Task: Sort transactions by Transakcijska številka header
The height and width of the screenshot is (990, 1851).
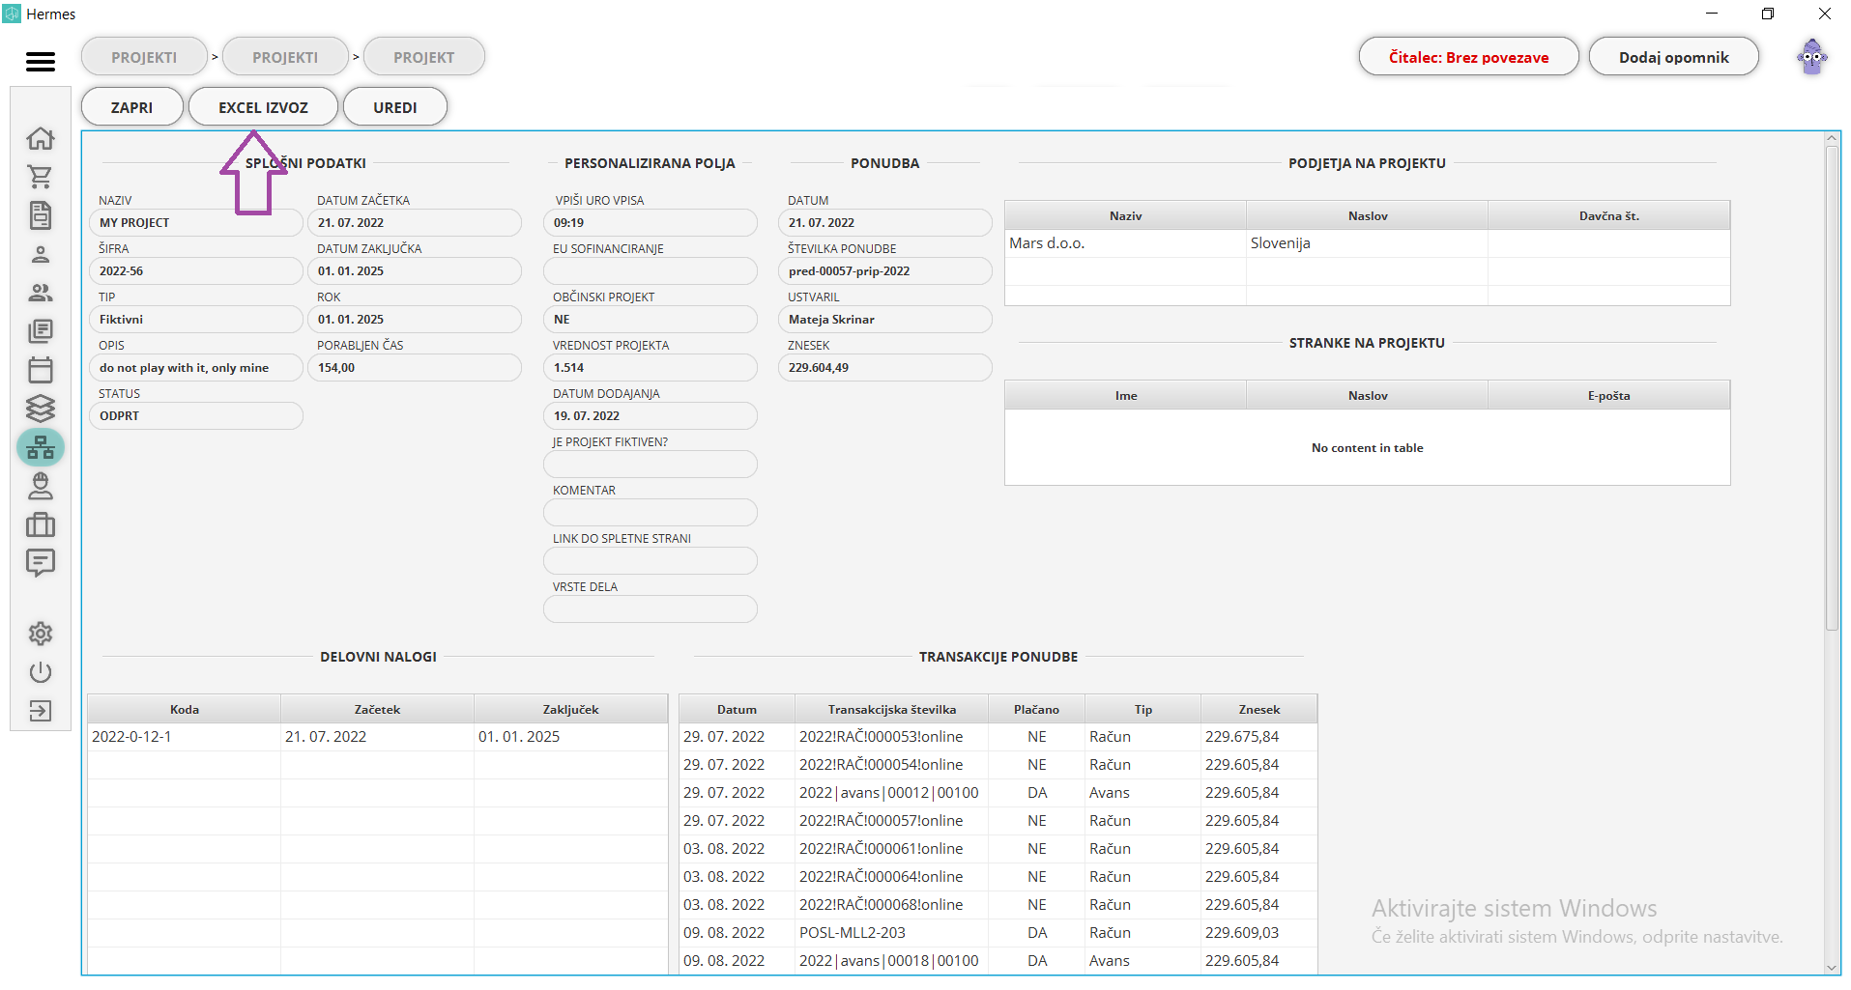Action: (891, 710)
